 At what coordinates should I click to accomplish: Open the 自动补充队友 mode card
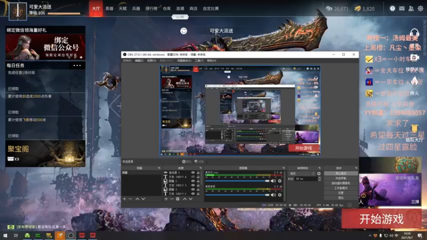tap(390, 190)
